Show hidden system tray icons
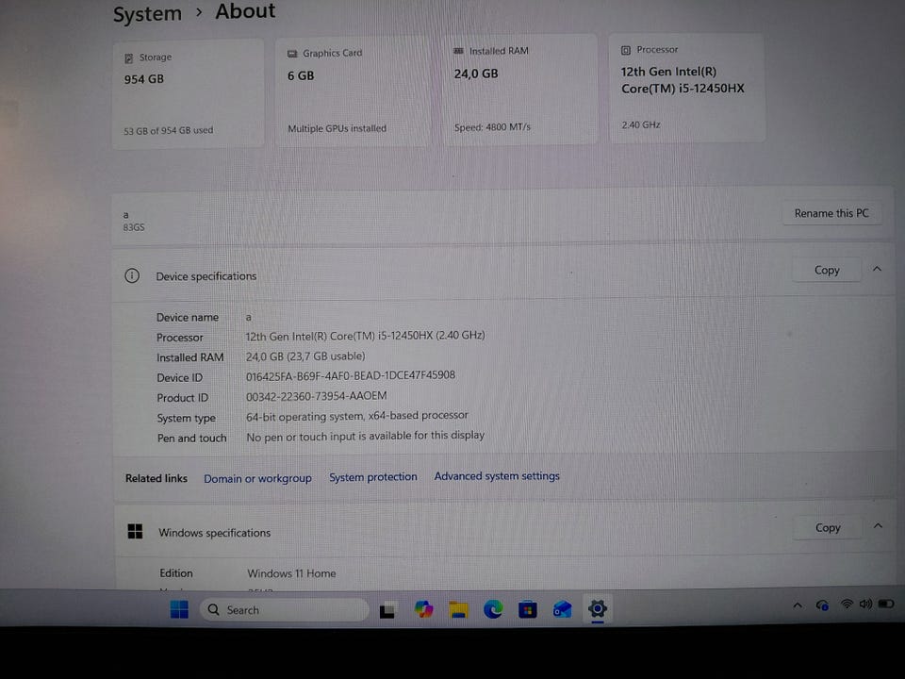Screen dimensions: 905x679 (798, 605)
